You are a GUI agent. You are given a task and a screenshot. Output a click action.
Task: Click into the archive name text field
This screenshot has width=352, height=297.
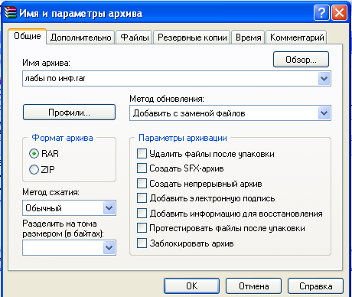(171, 79)
